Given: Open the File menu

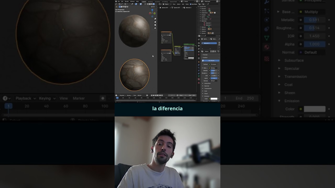Looking at the screenshot, I should [x=119, y=1].
